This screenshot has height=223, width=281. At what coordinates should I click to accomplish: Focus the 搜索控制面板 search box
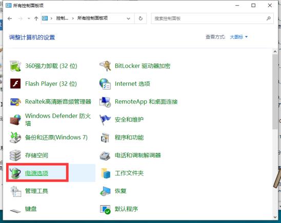[212, 18]
